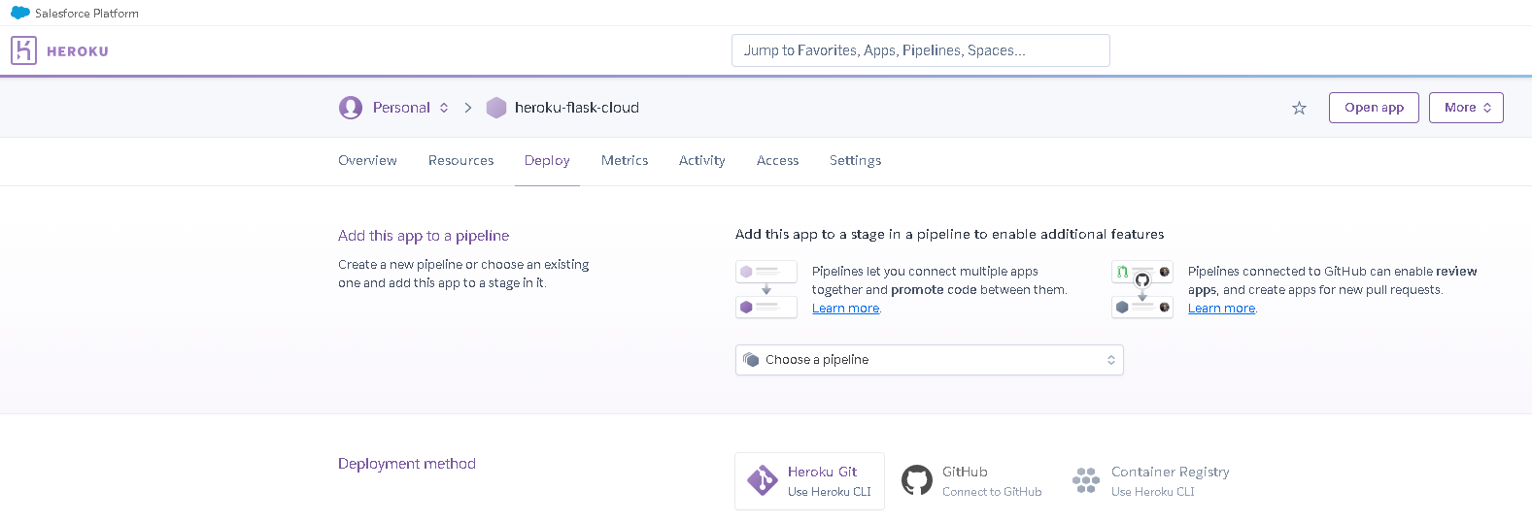Select the Heroku Git deployment icon

click(762, 480)
